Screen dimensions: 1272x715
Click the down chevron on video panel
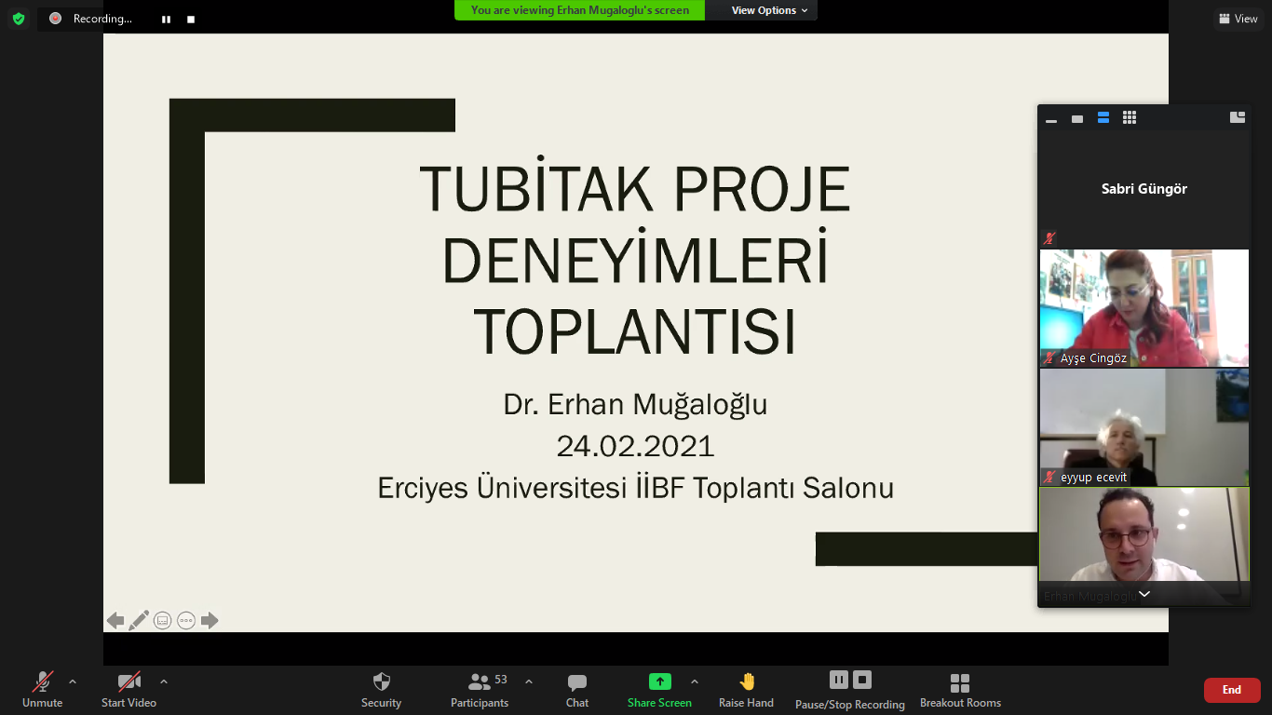(x=1144, y=594)
